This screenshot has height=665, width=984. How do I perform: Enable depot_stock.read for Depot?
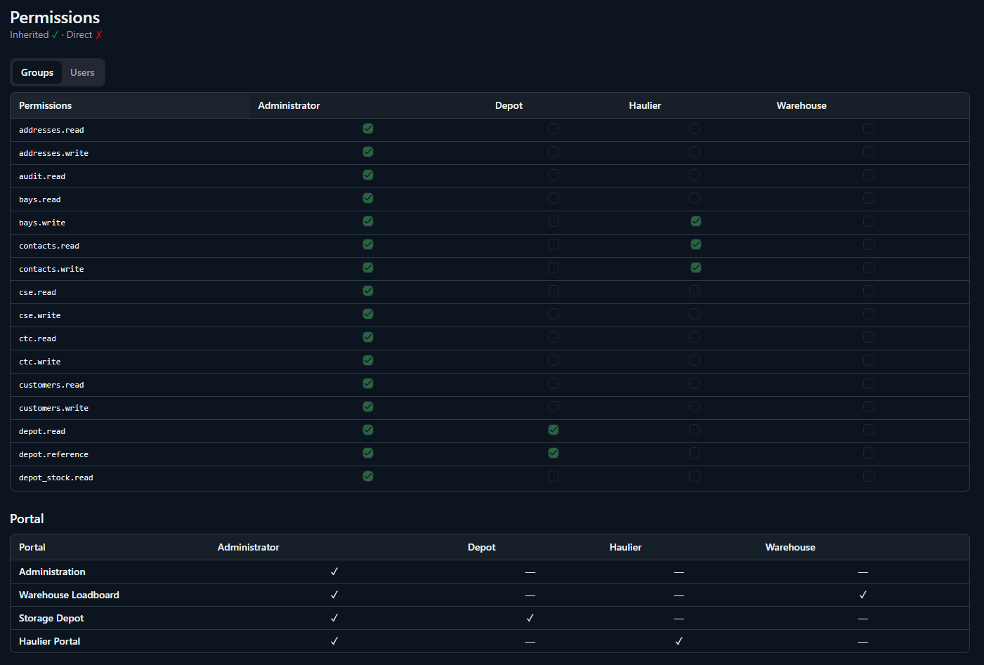(553, 476)
